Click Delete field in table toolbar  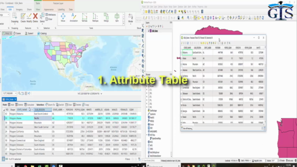[19, 105]
